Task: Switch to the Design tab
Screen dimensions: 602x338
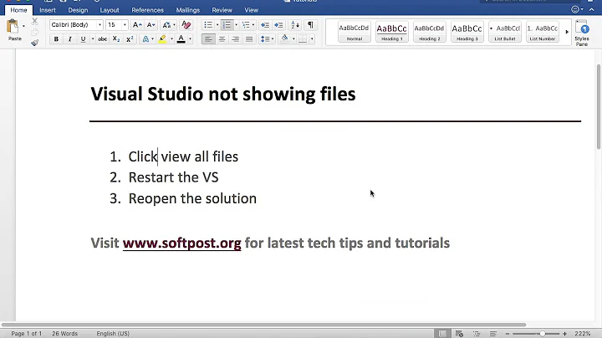Action: (78, 10)
